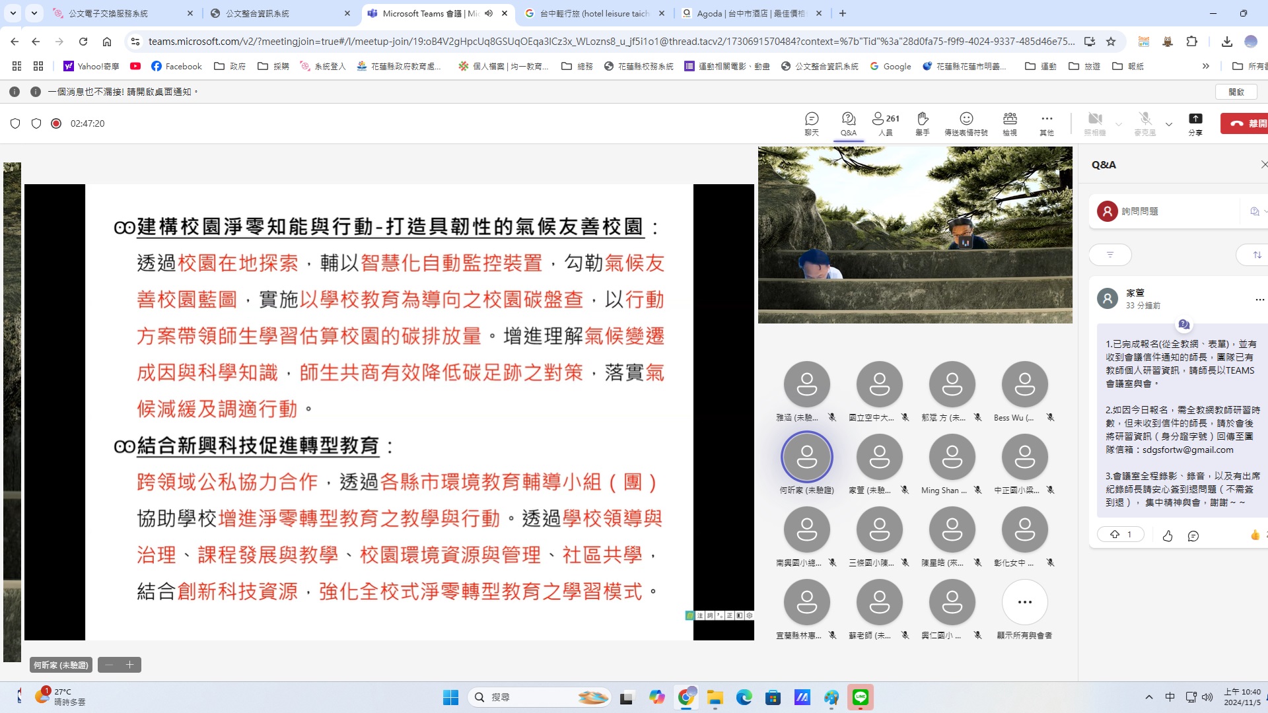
Task: Click 開啟 to enable desktop notifications
Action: pos(1236,92)
